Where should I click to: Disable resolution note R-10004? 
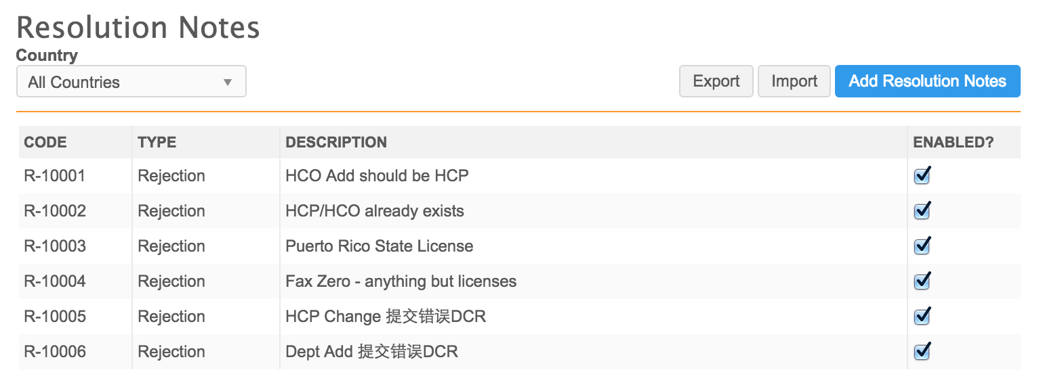pyautogui.click(x=922, y=281)
